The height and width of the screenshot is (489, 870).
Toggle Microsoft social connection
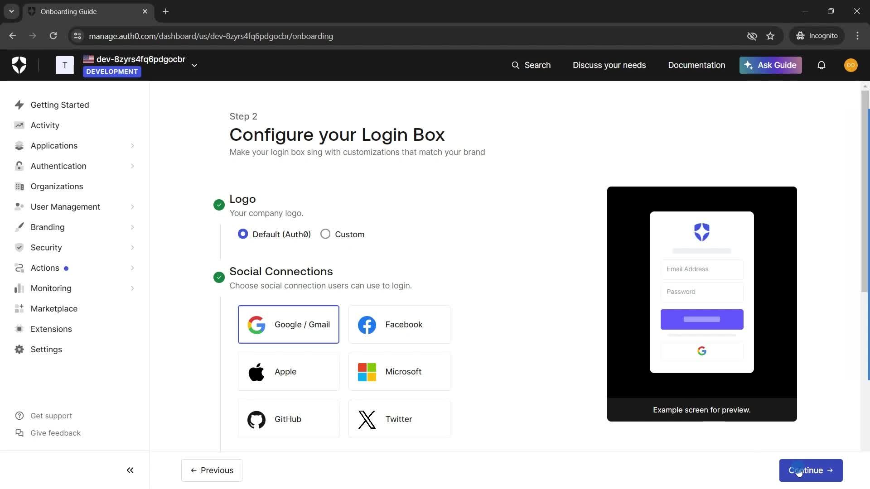(399, 372)
